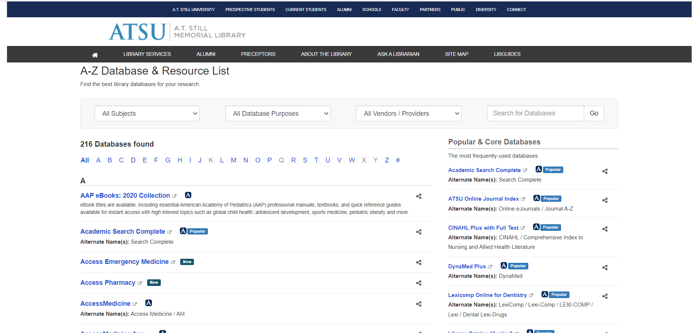
Task: Click the ATSU badge beside DynaMed Plus
Action: point(504,265)
